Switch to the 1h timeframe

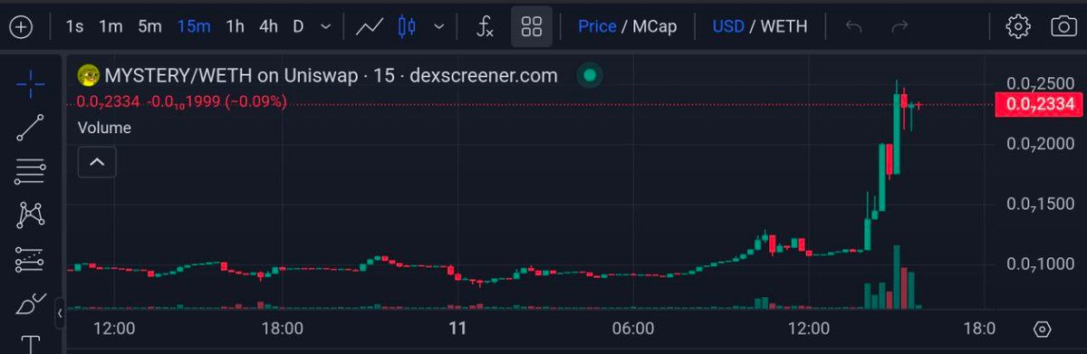pyautogui.click(x=235, y=27)
